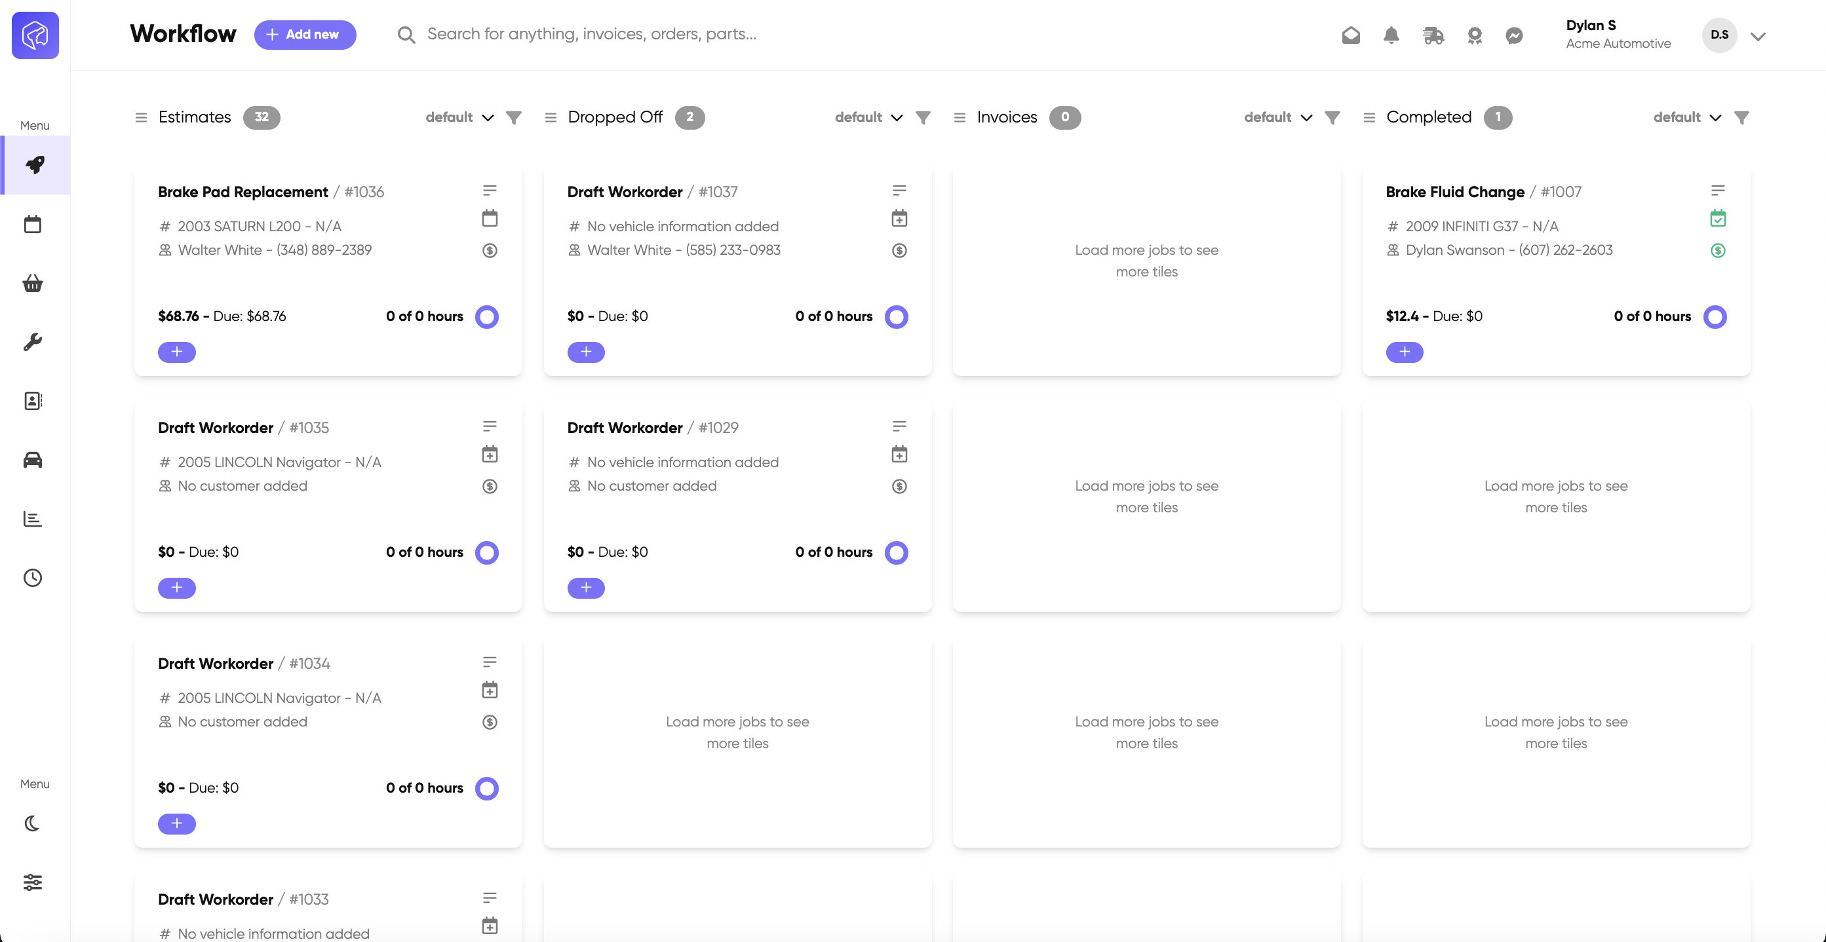Filter the Estimates column with funnel icon
1826x942 pixels.
(x=514, y=117)
